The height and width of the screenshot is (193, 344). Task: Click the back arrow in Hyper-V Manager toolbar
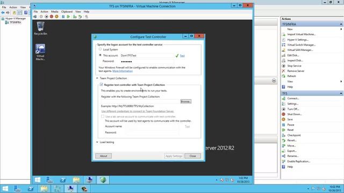[3, 13]
